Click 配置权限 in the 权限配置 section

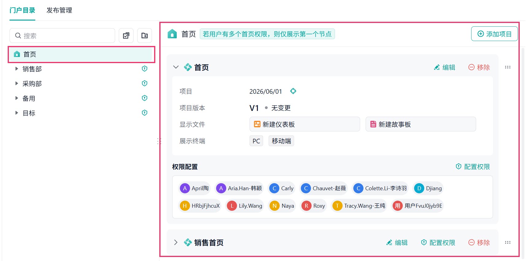[x=473, y=166]
